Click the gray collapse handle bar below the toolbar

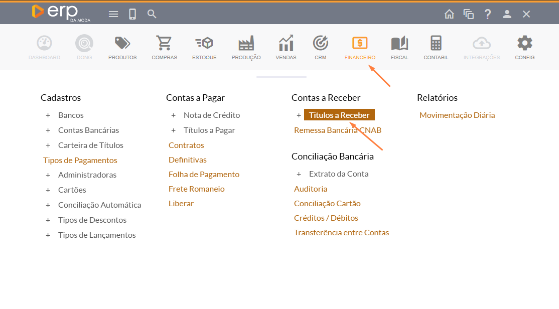[x=281, y=77]
